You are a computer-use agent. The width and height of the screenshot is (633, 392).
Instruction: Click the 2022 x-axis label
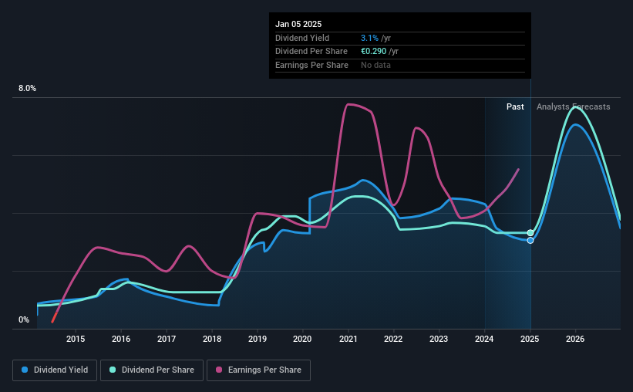click(393, 339)
